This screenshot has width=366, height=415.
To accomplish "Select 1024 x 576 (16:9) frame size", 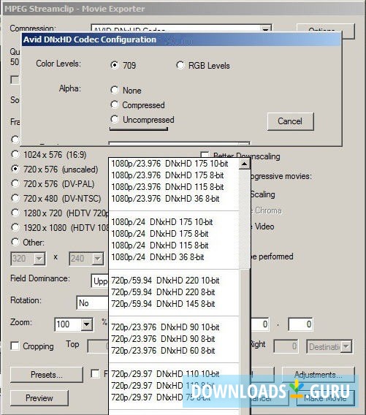I will (15, 154).
